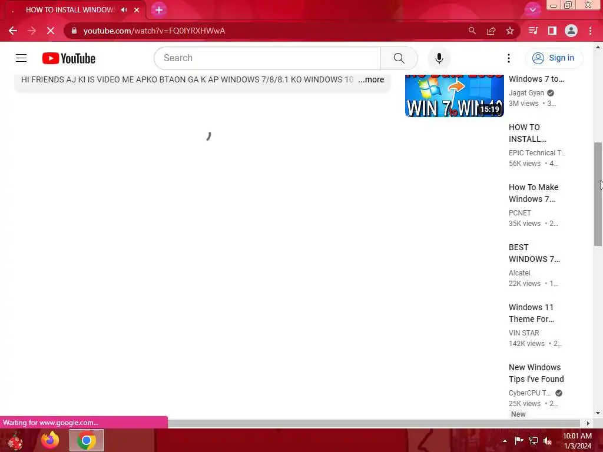
Task: Click the YouTube search magnifier button
Action: tap(399, 58)
